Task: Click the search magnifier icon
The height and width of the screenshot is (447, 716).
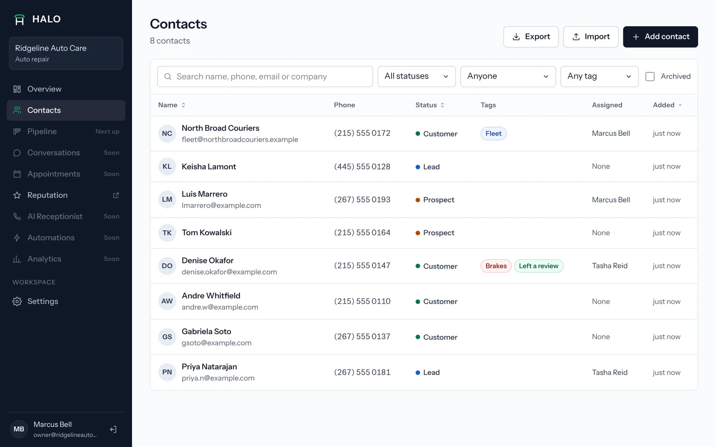Action: point(168,76)
